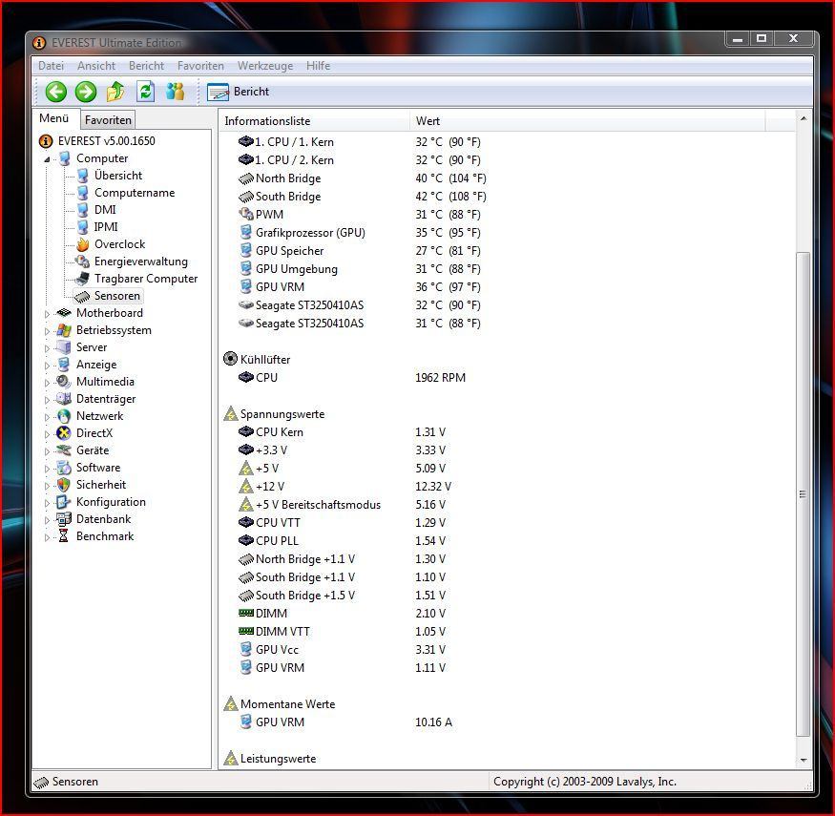This screenshot has width=835, height=816.
Task: Open the Hilfe menu
Action: click(318, 66)
